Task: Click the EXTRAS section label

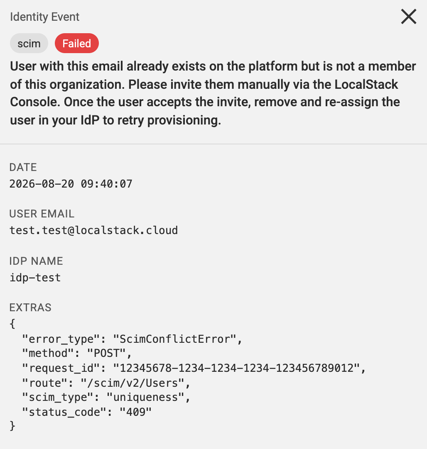Action: [30, 307]
